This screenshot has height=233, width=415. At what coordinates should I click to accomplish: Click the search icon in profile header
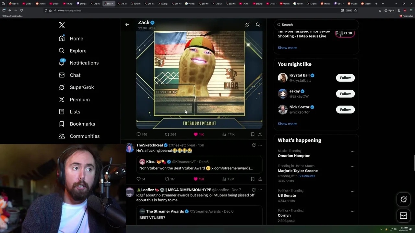[258, 25]
